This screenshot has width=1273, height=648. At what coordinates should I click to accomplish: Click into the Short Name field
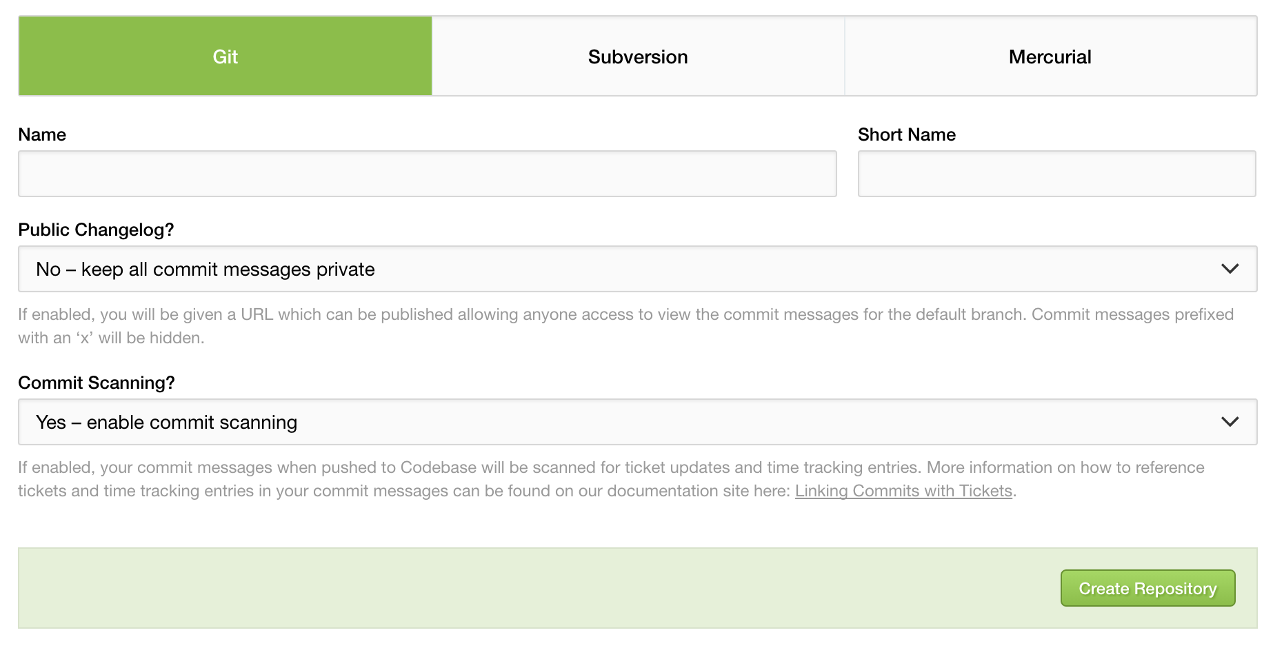point(1056,174)
